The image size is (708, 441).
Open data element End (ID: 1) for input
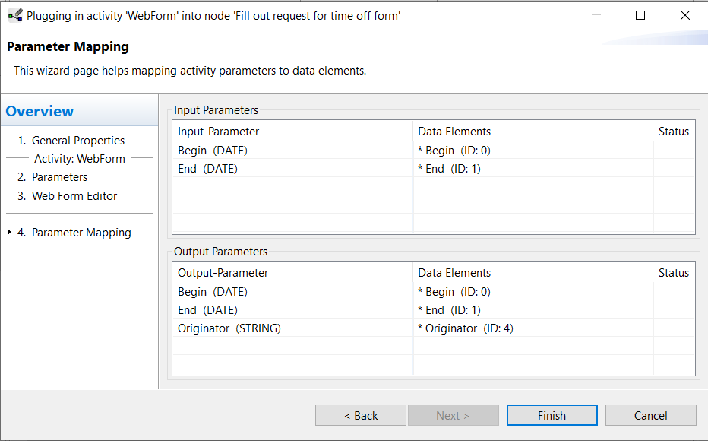(x=449, y=169)
